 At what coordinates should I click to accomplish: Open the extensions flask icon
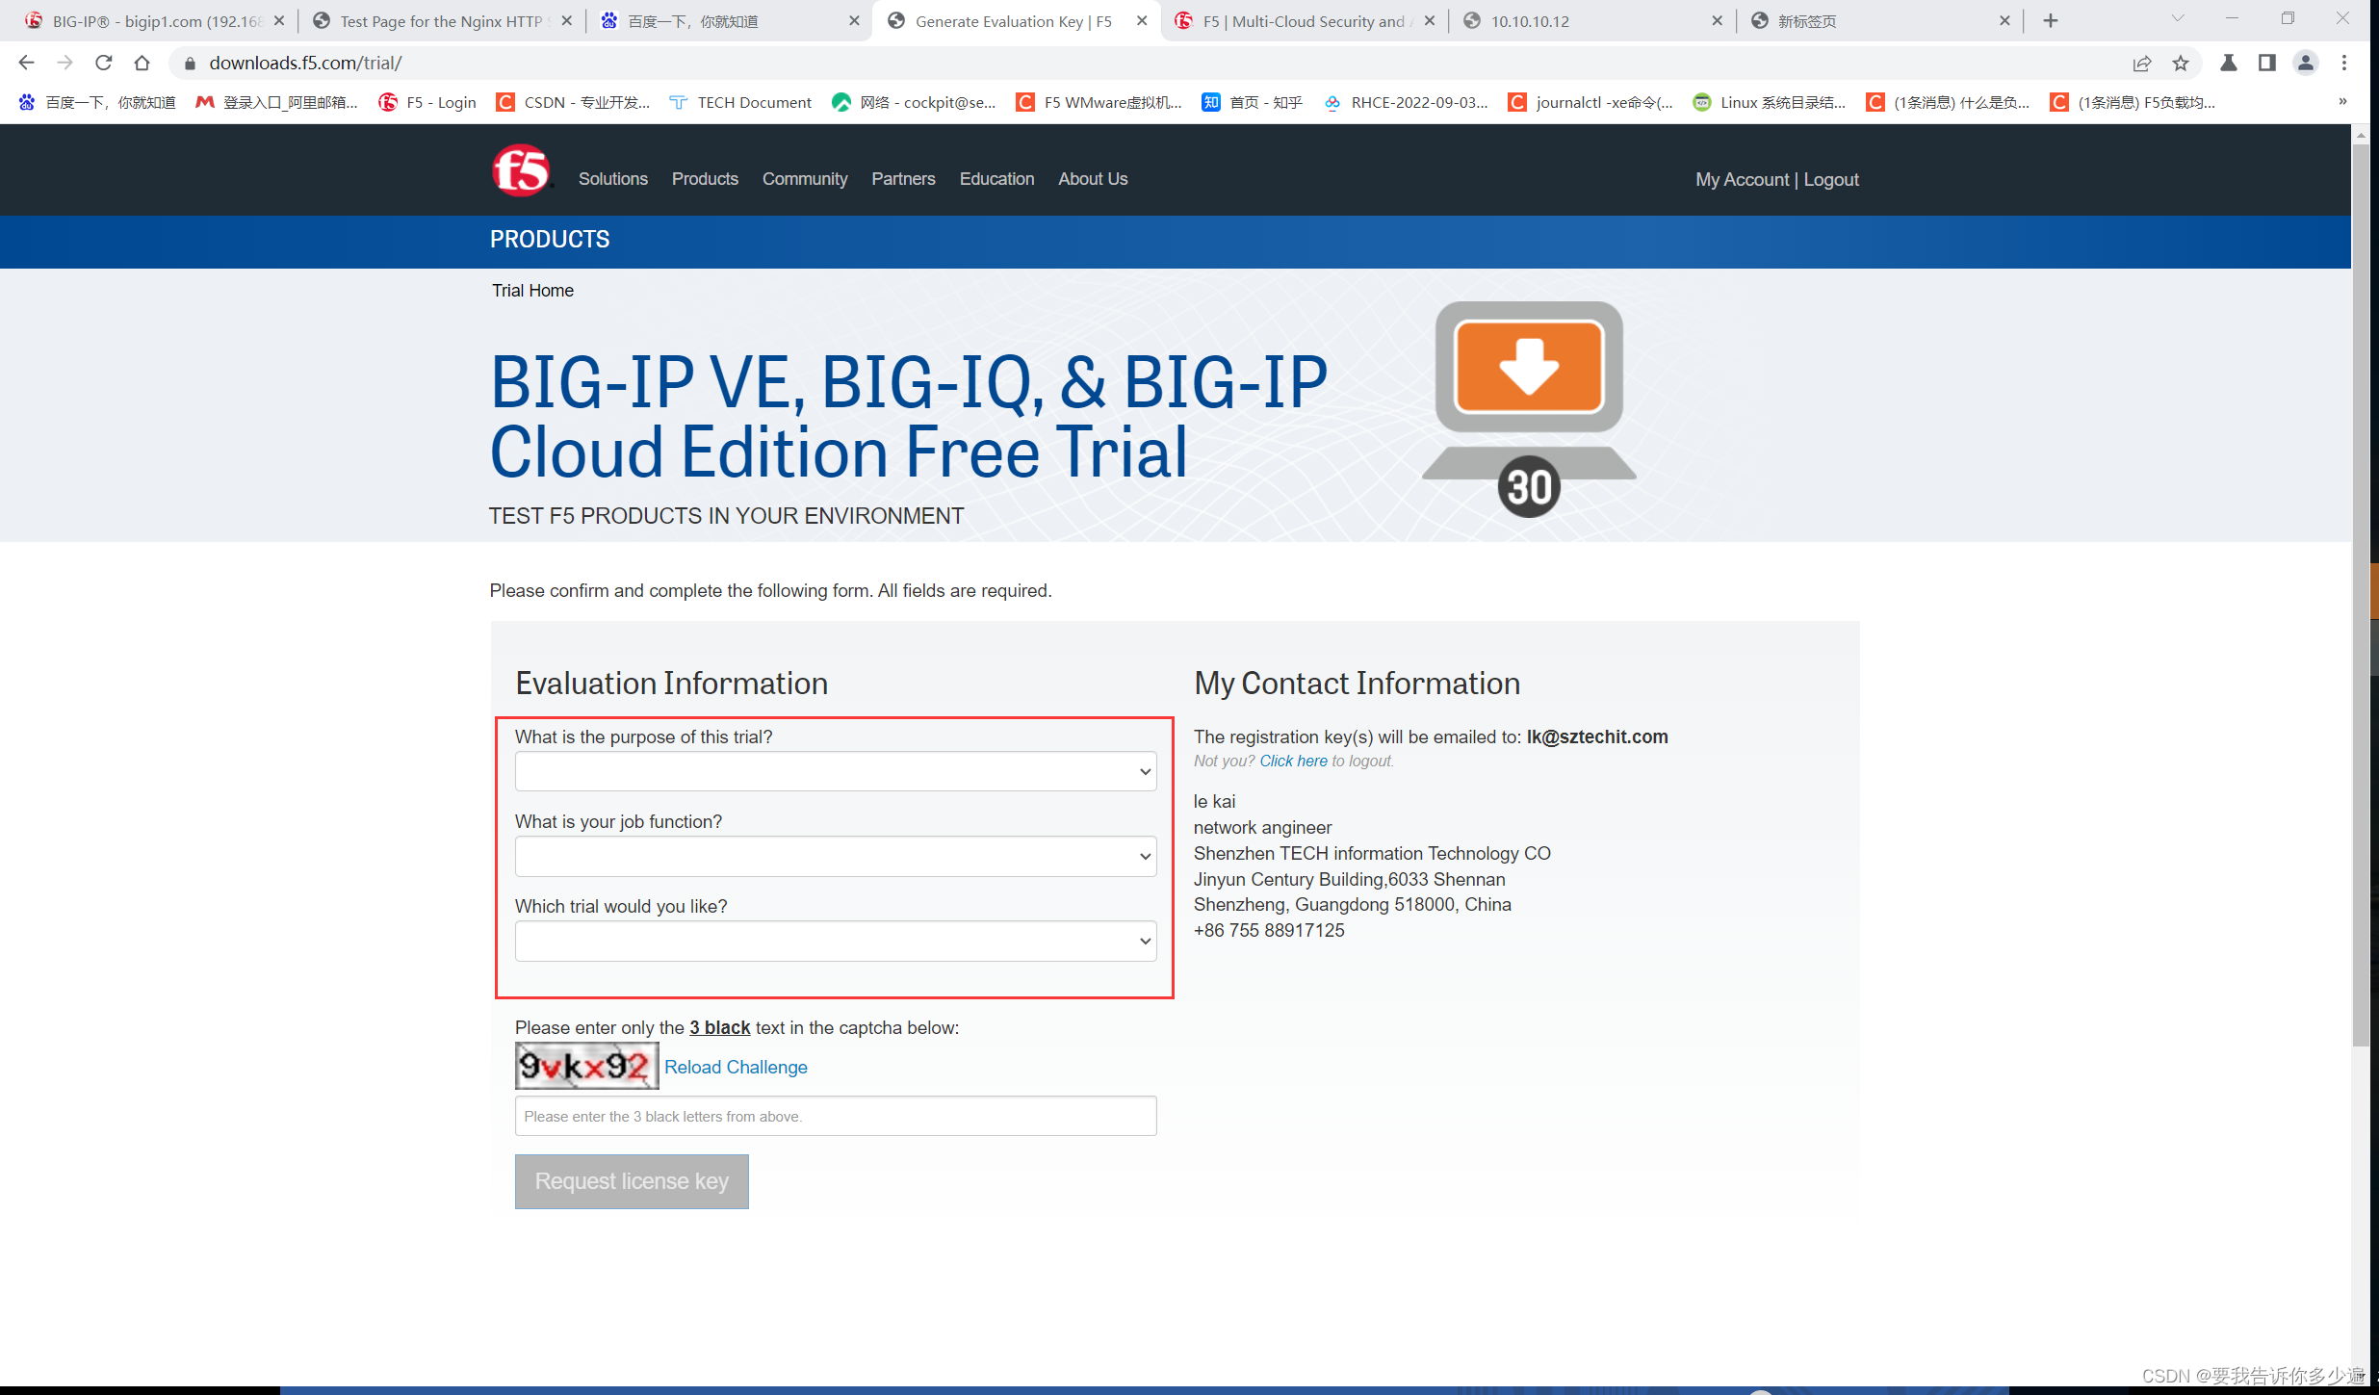(2229, 63)
